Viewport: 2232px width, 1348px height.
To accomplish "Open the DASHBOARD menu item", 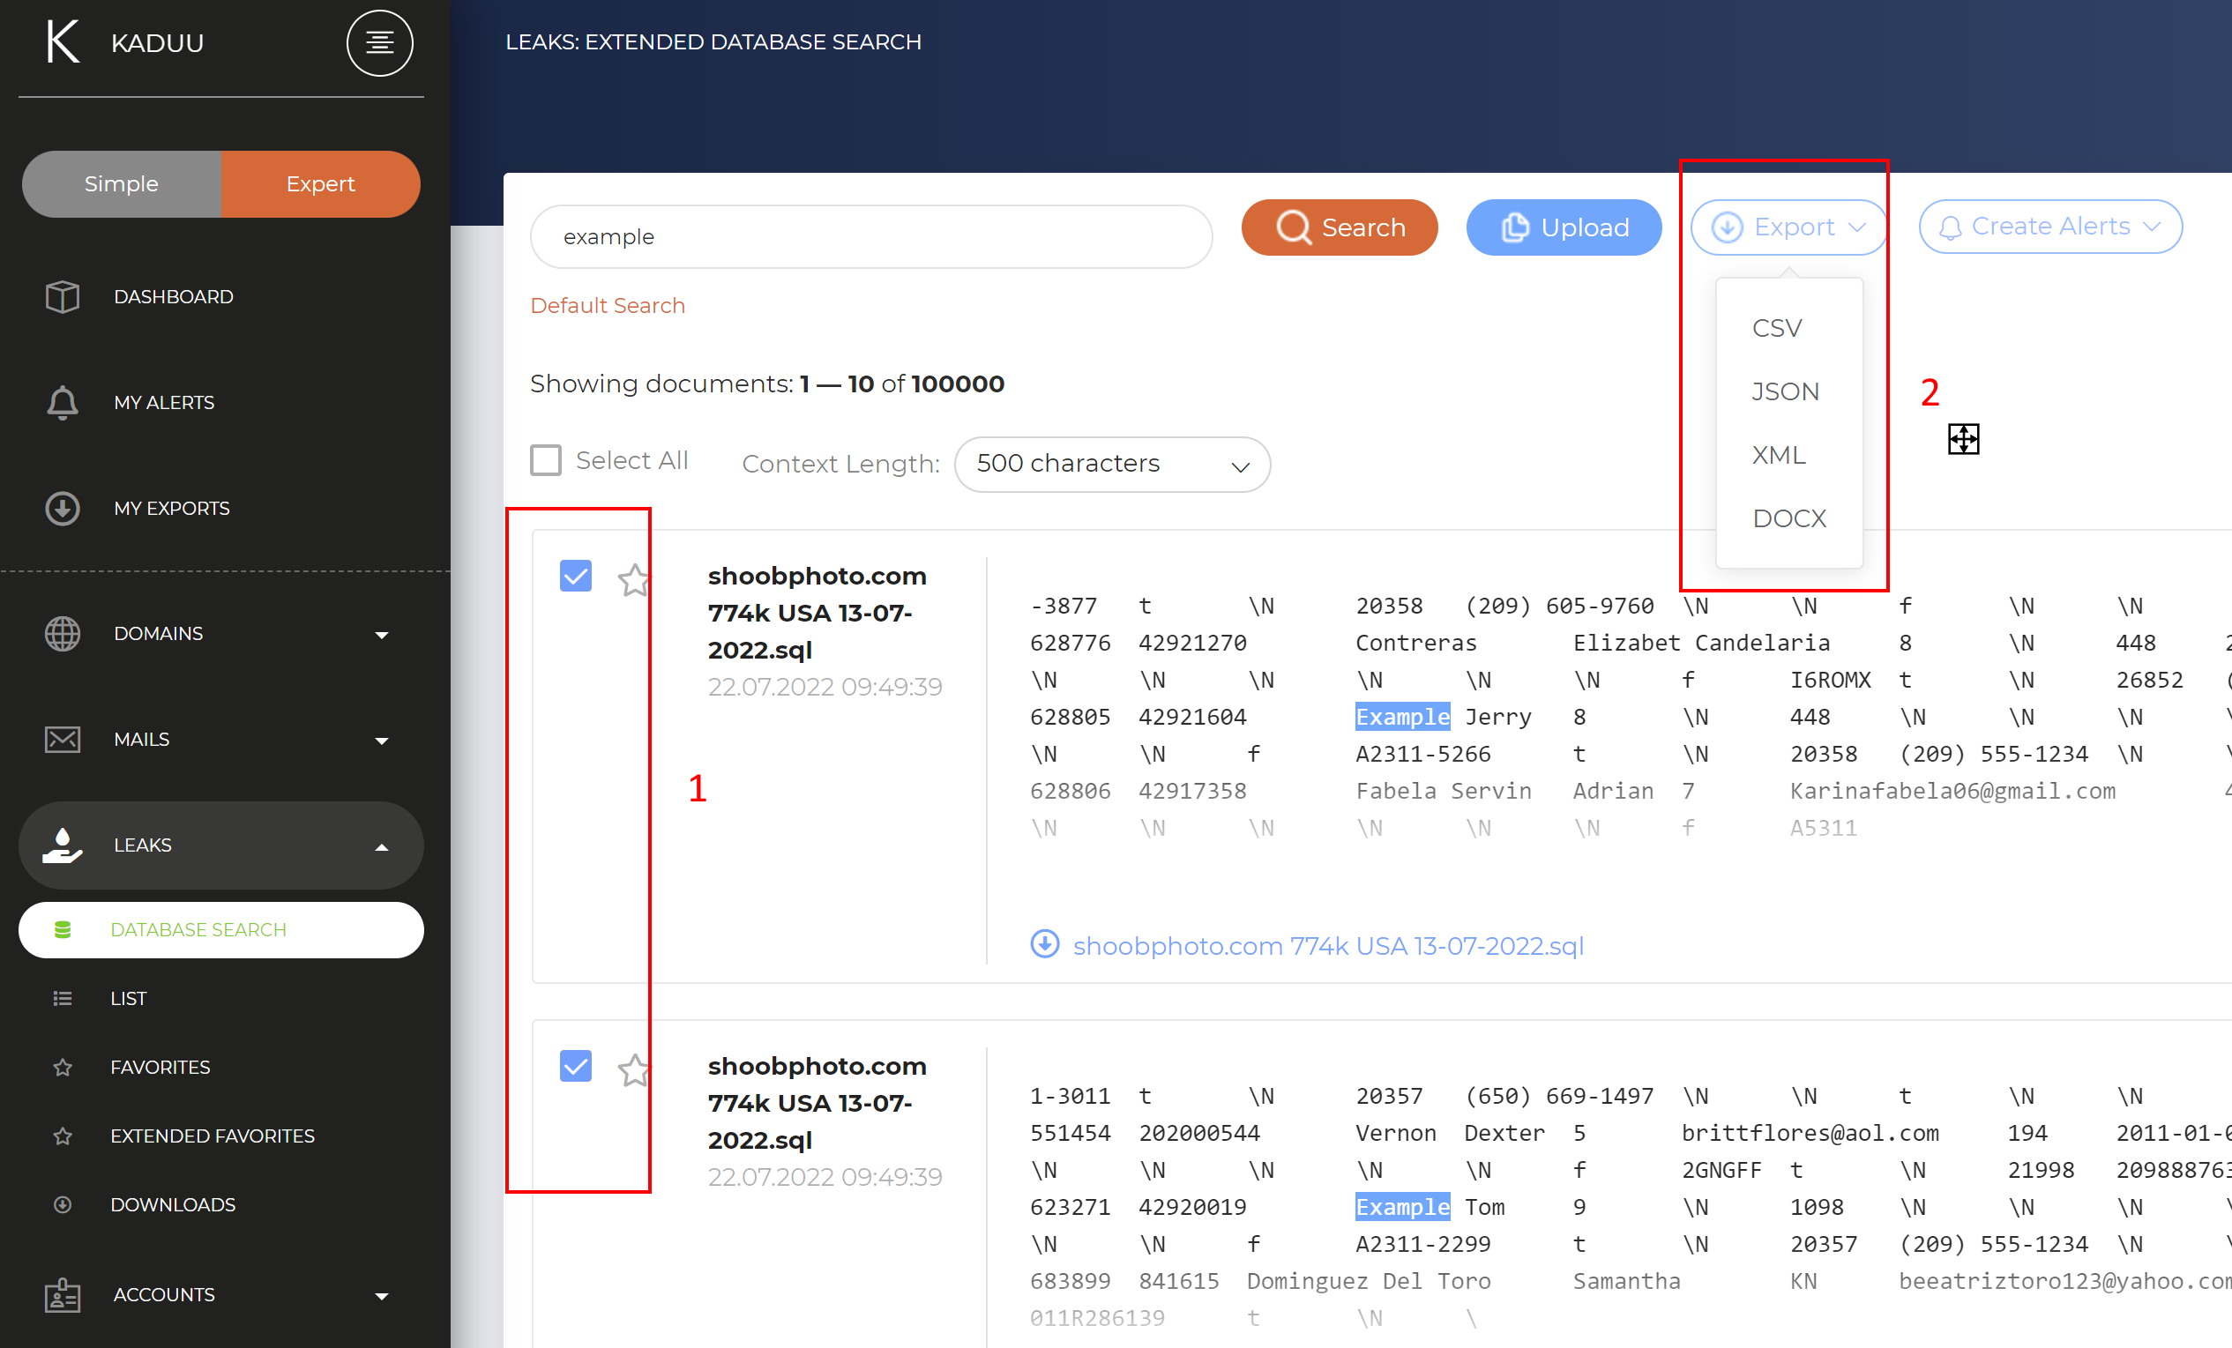I will pyautogui.click(x=173, y=297).
